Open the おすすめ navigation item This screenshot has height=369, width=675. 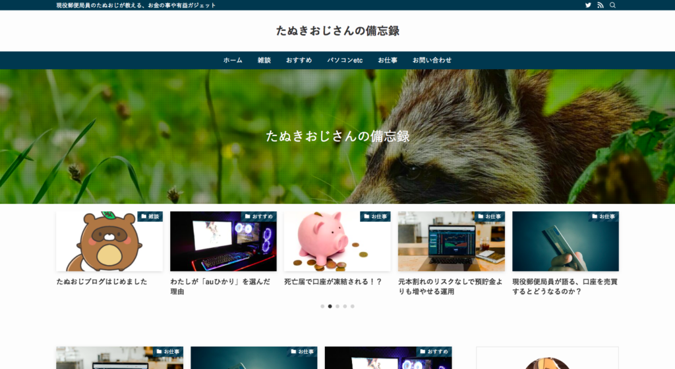(299, 61)
